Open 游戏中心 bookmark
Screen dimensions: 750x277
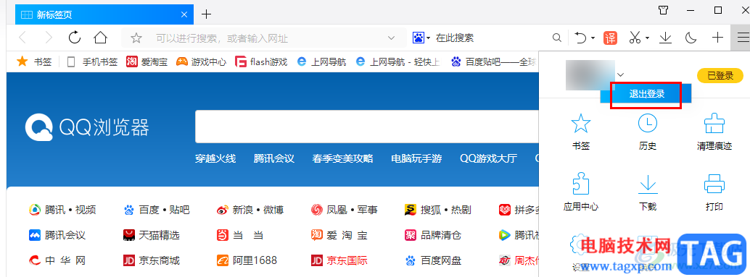click(201, 61)
